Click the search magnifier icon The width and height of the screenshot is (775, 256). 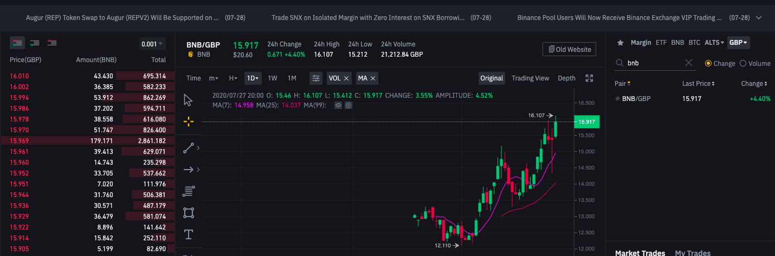tap(621, 63)
